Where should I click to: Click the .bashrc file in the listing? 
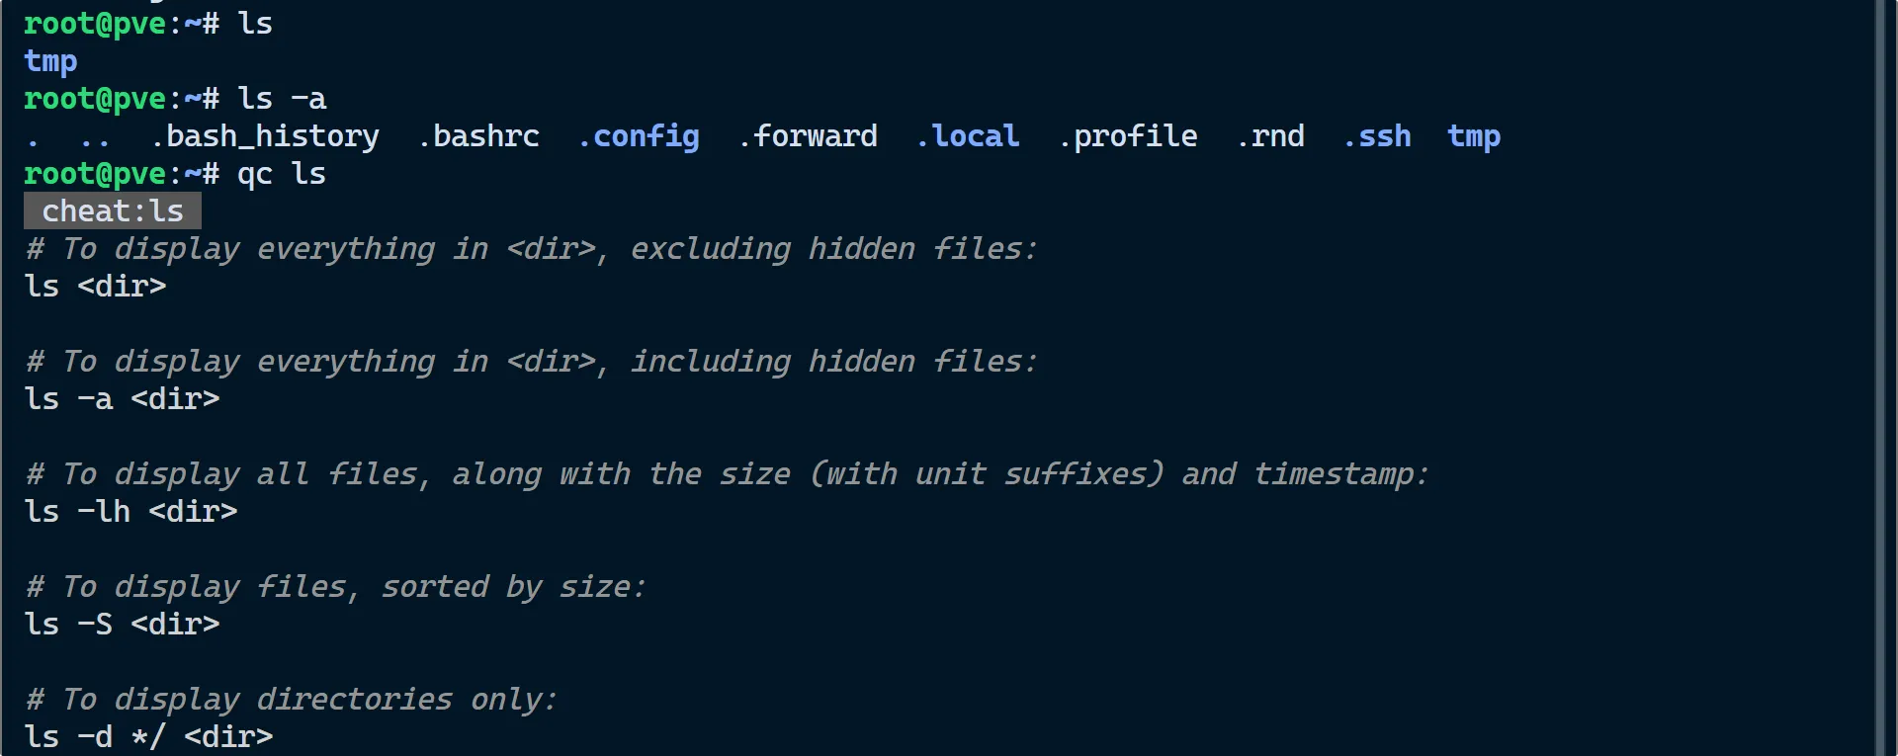(479, 136)
